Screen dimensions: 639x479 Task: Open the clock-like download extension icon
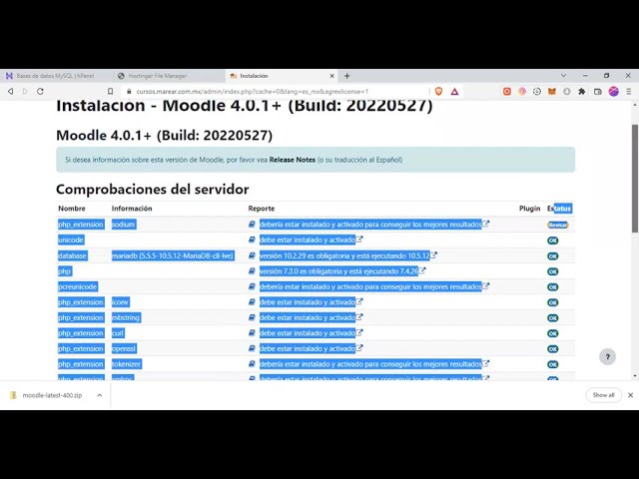(537, 92)
